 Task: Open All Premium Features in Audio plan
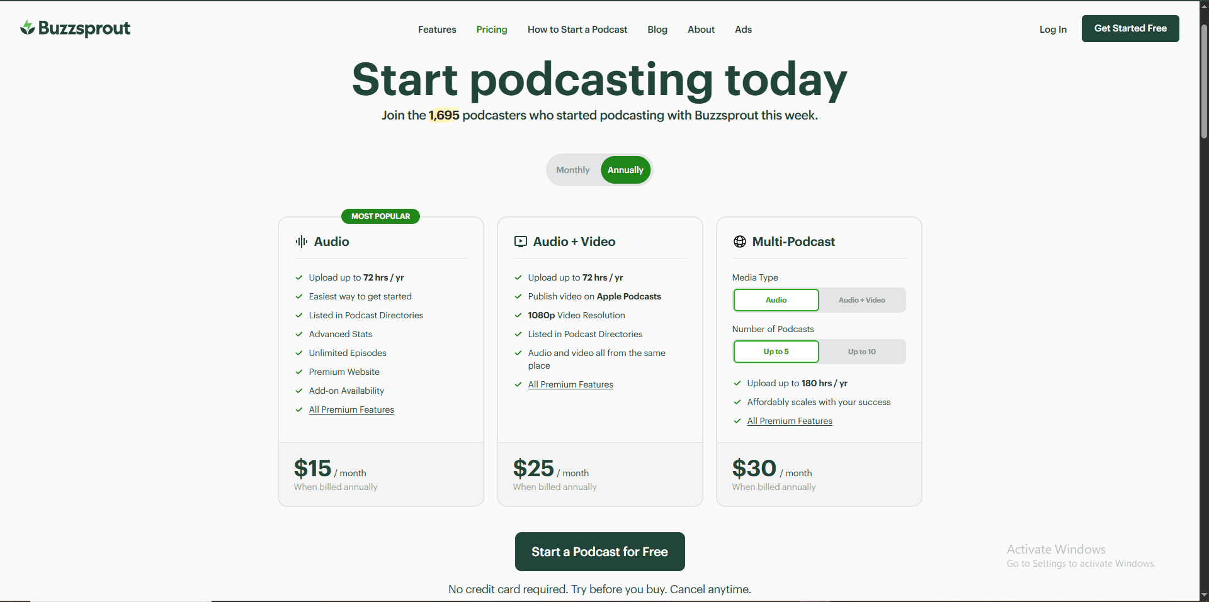pyautogui.click(x=351, y=410)
